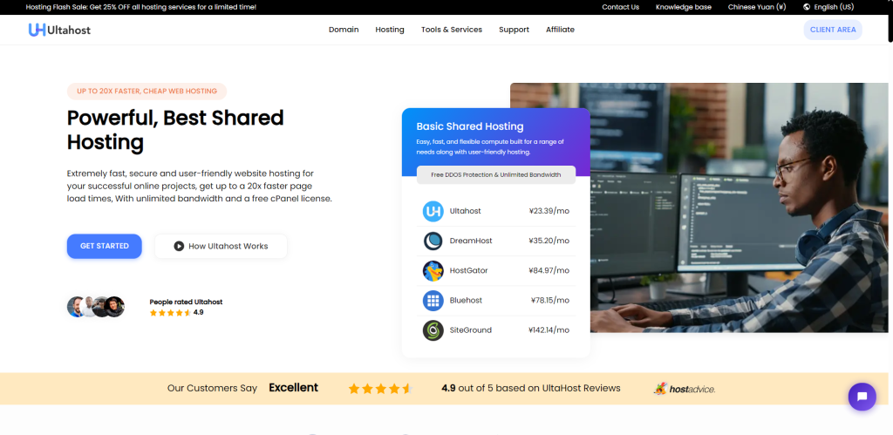The width and height of the screenshot is (893, 435).
Task: Click the Hosting Flash Sale announcement text
Action: tap(140, 7)
